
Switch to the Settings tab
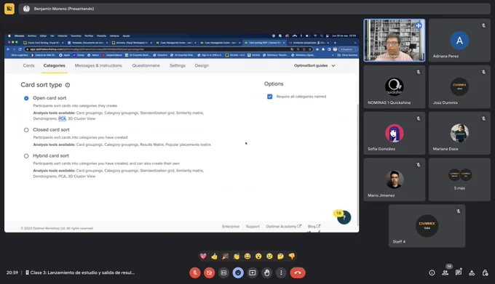178,65
